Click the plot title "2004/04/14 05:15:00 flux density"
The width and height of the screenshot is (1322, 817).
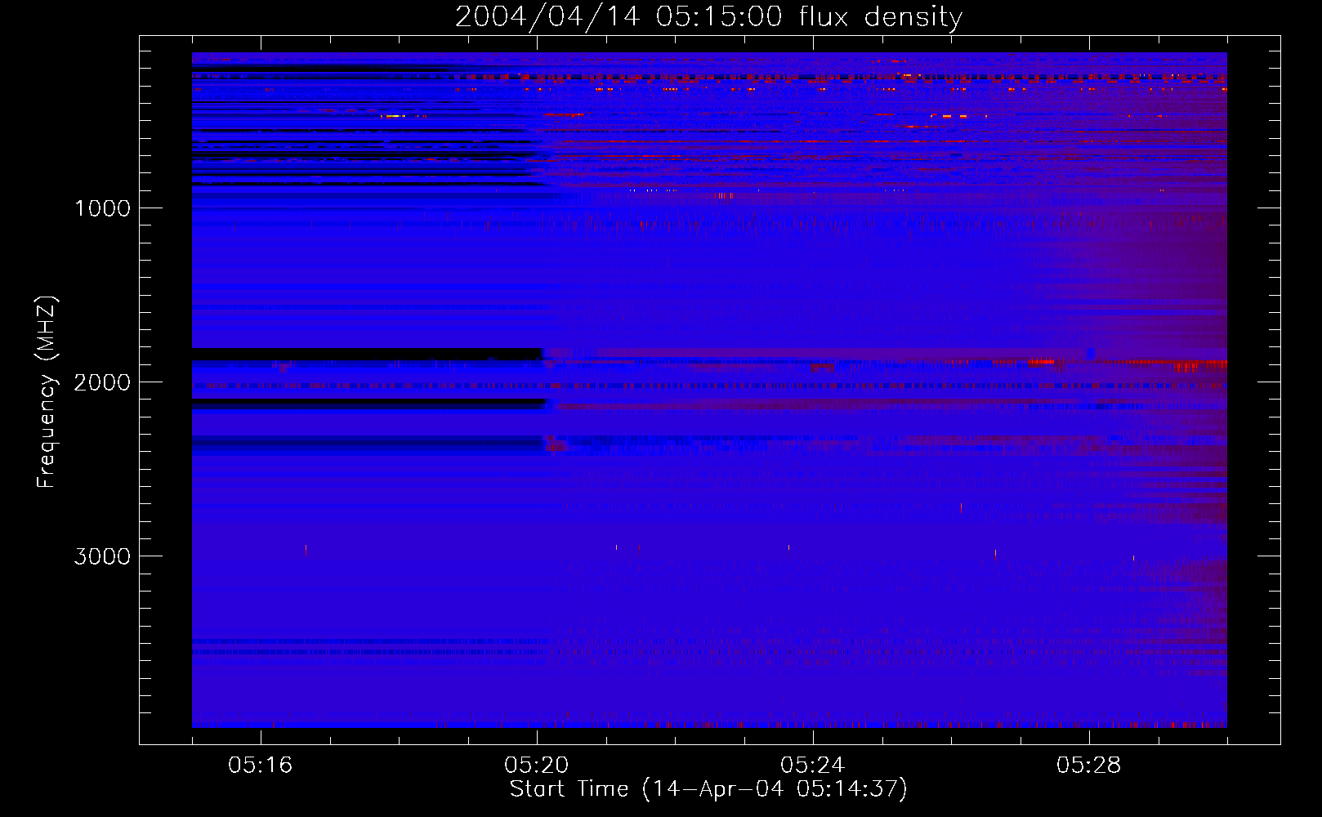708,17
